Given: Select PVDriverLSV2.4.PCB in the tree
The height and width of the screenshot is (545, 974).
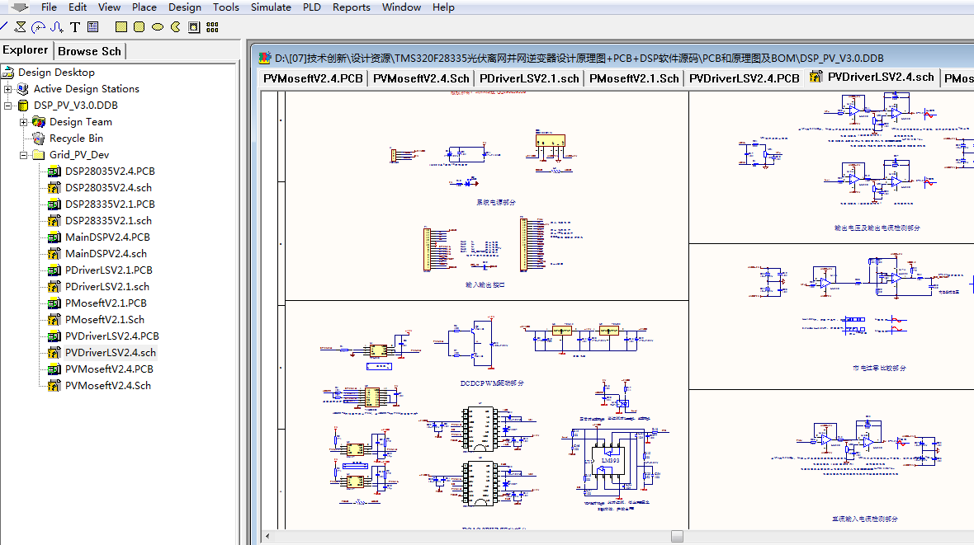Looking at the screenshot, I should 111,336.
